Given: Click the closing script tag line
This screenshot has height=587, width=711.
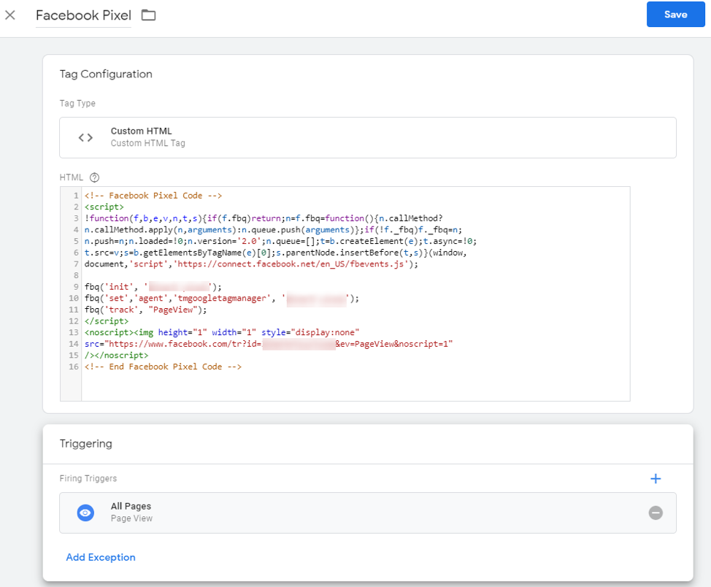Looking at the screenshot, I should click(x=106, y=321).
